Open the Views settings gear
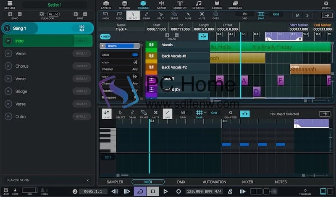The image size is (336, 197). click(326, 5)
